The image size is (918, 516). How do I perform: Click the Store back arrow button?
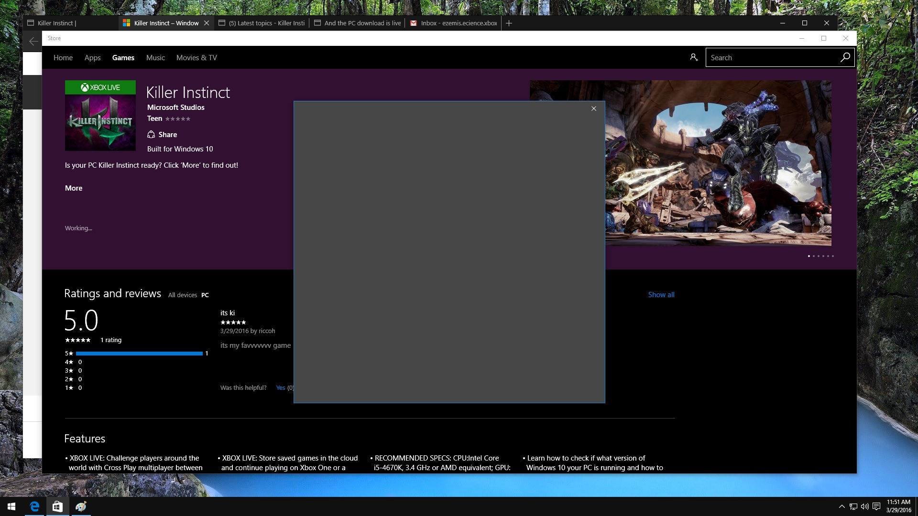coord(33,42)
